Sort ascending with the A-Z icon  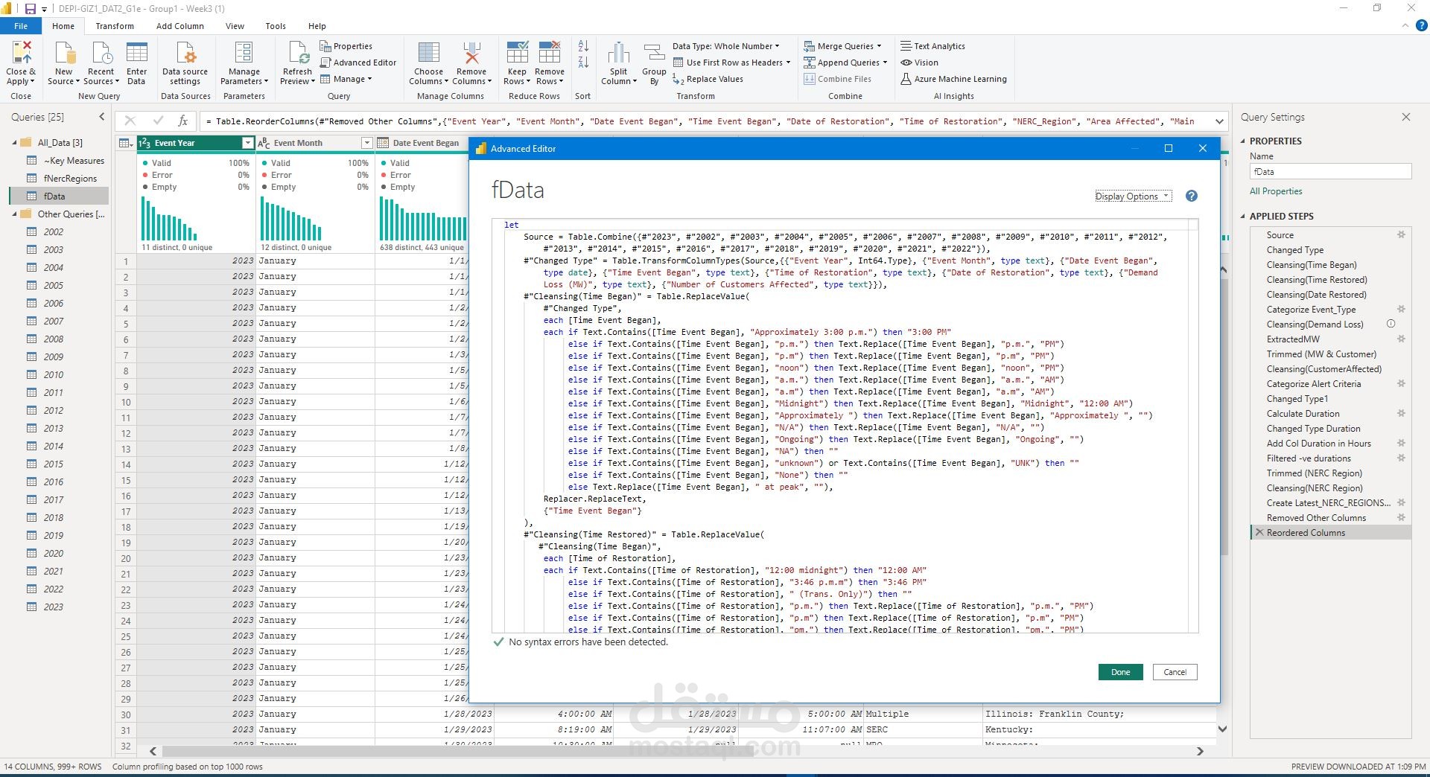(x=583, y=46)
